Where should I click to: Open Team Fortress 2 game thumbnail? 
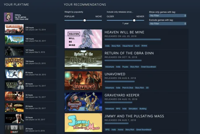point(14,29)
